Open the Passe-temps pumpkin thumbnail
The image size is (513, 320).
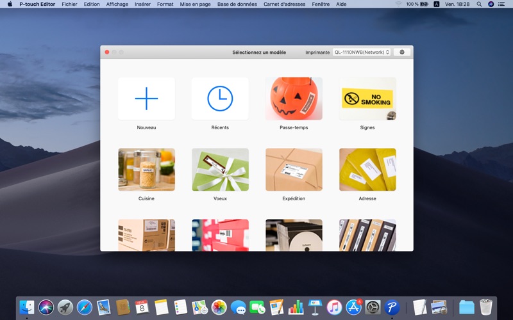pos(294,99)
